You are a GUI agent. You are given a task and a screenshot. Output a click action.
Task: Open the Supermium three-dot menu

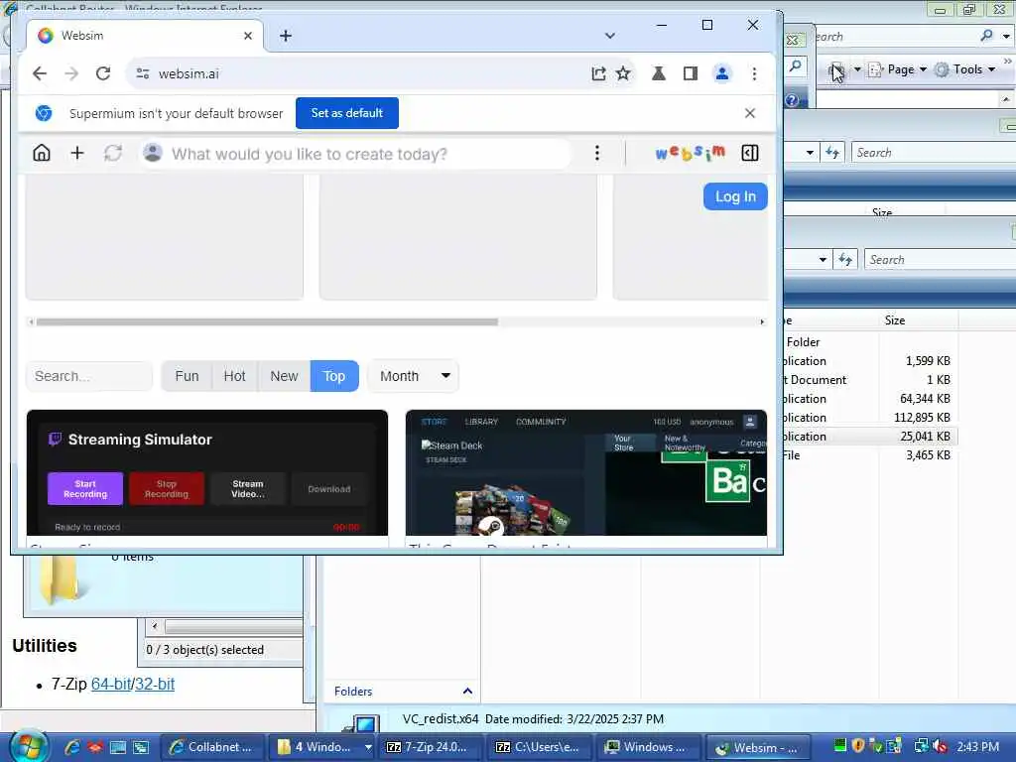(x=754, y=73)
